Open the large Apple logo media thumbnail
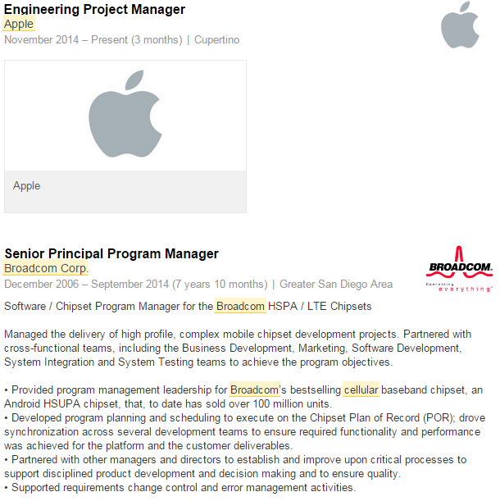500x501 pixels. (125, 115)
